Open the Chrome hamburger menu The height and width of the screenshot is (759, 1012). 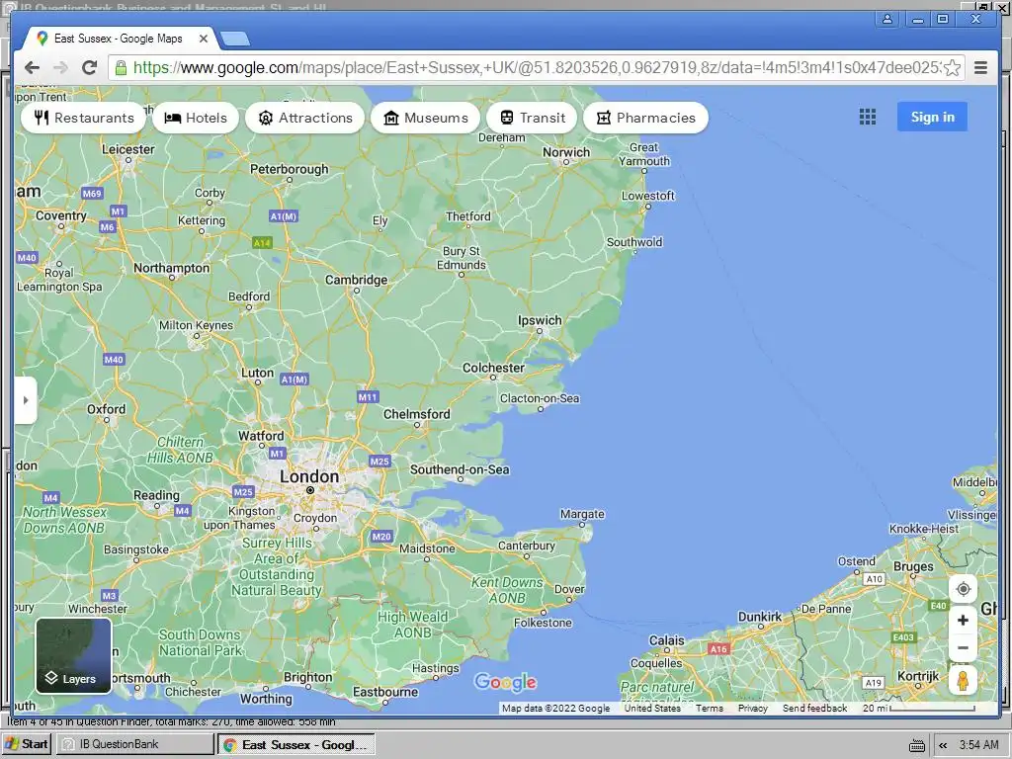(x=980, y=68)
